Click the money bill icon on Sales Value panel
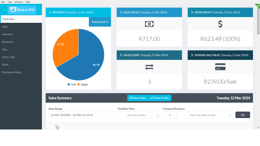The height and width of the screenshot is (146, 260). [x=149, y=24]
